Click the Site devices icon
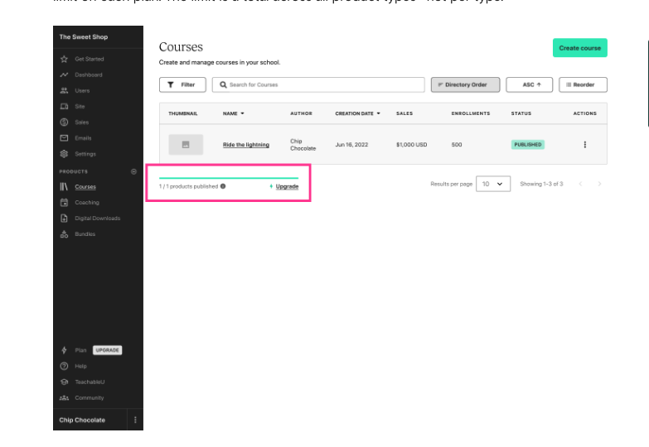This screenshot has height=447, width=649. pos(64,106)
